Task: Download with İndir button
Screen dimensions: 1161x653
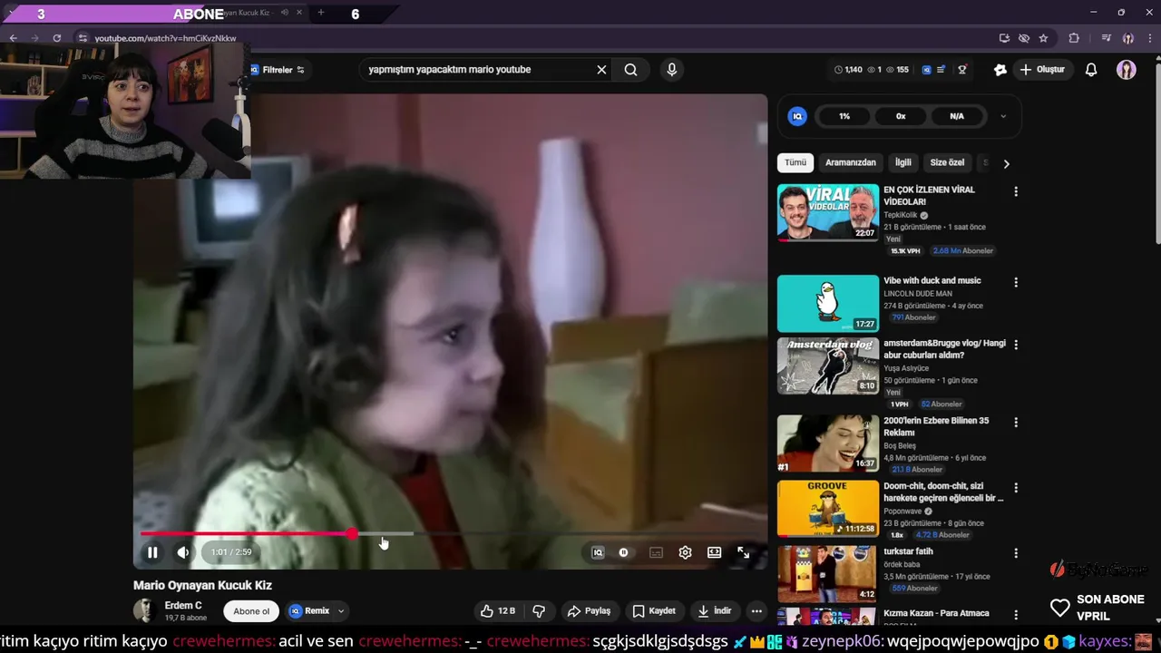Action: [x=715, y=611]
